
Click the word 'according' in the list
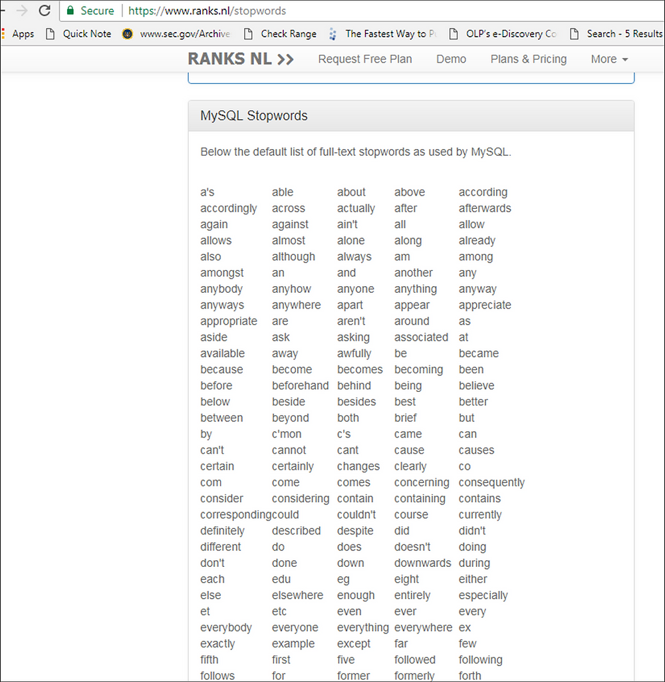tap(483, 192)
